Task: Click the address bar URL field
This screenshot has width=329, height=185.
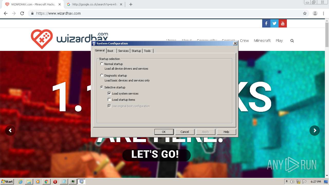Action: tap(164, 13)
